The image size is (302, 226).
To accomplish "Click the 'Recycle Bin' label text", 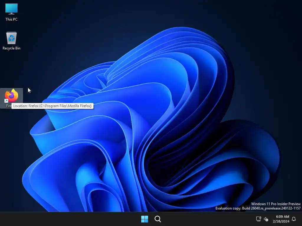I will pyautogui.click(x=12, y=48).
